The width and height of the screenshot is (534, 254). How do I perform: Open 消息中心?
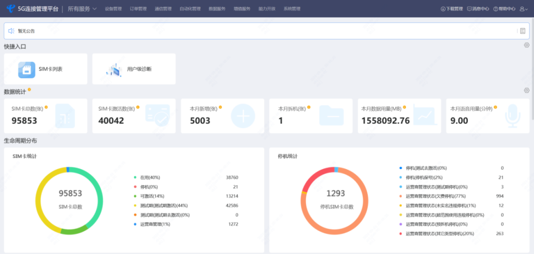[x=478, y=9]
